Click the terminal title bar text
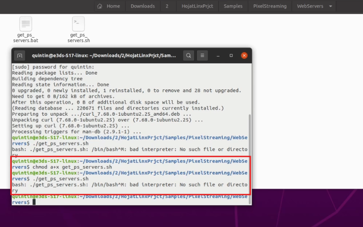 tap(103, 56)
